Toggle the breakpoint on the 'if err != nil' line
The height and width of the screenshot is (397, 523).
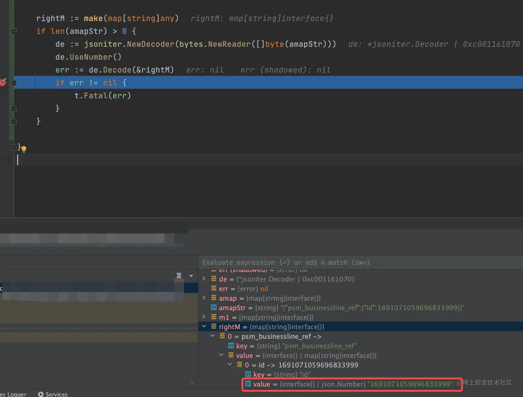point(3,82)
